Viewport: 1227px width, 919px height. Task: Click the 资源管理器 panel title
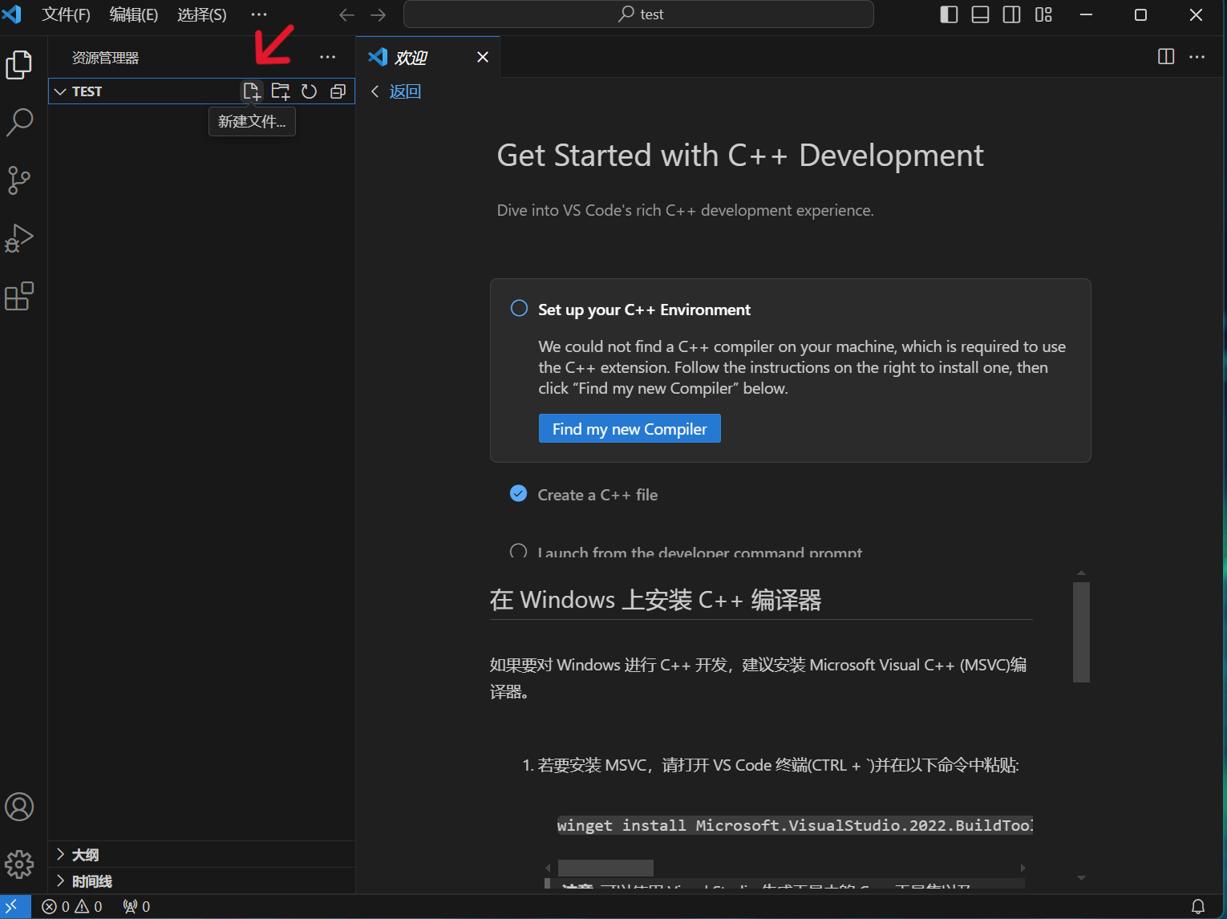(x=105, y=58)
